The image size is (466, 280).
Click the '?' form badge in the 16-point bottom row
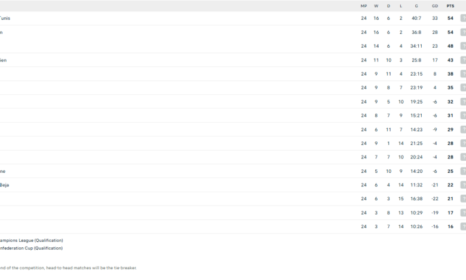(x=463, y=227)
